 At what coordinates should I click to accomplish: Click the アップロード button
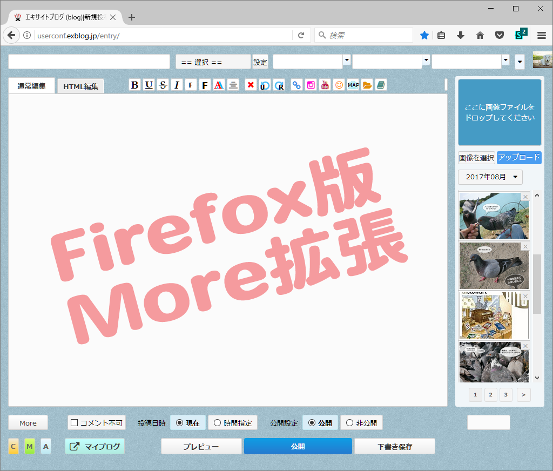(519, 157)
